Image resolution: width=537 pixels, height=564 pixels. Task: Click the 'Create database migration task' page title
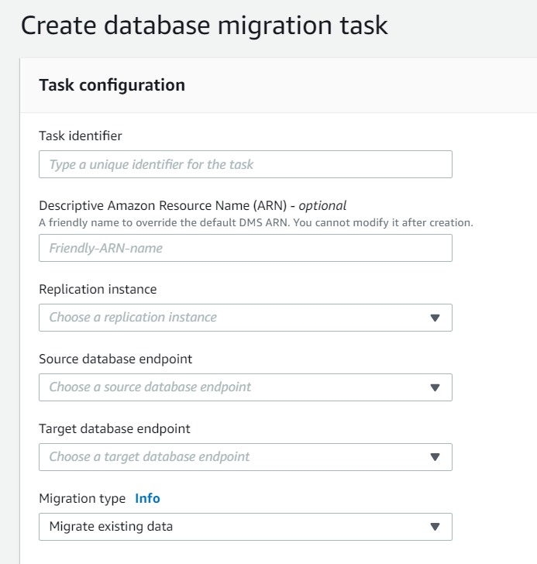204,26
